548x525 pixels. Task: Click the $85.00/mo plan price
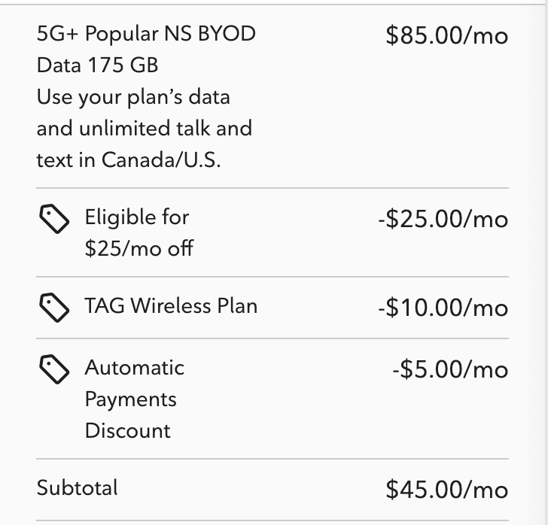446,35
